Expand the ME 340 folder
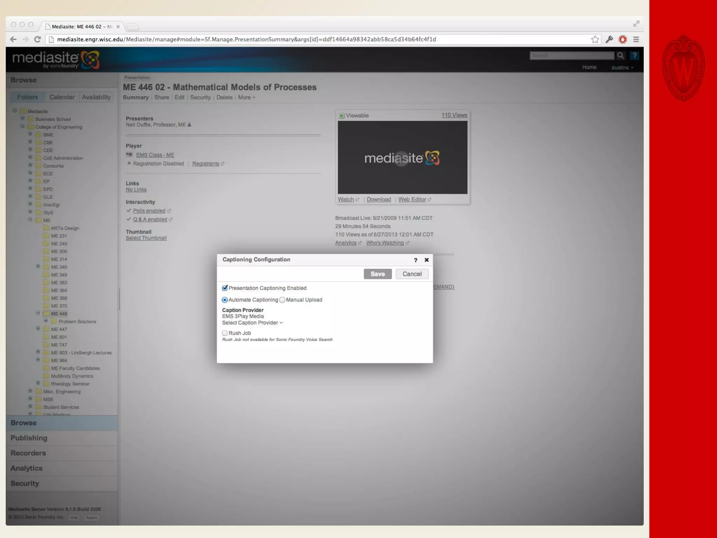Viewport: 717px width, 538px height. [x=38, y=266]
